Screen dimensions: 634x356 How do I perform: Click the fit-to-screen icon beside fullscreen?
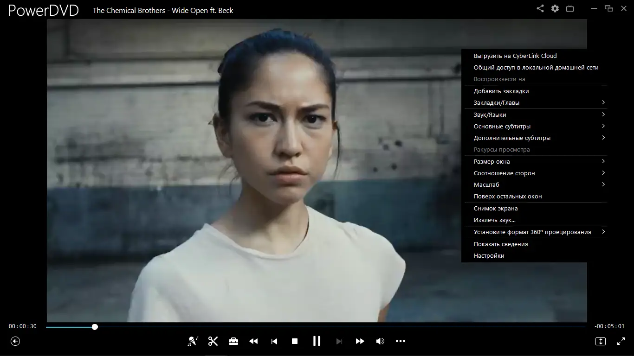tap(601, 341)
